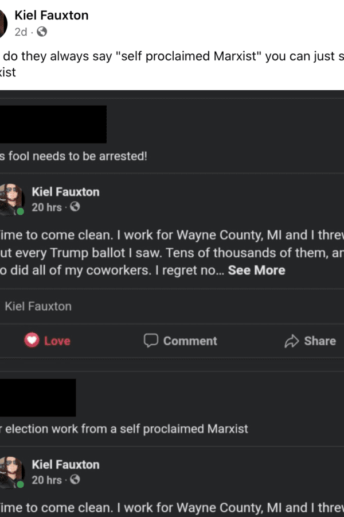344x517 pixels.
Task: Click the heart icon on the Love reaction
Action: click(x=31, y=341)
